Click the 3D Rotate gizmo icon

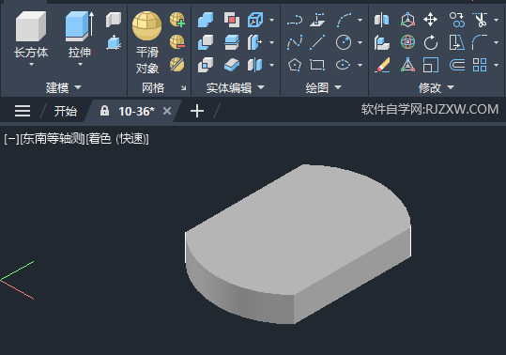[407, 42]
